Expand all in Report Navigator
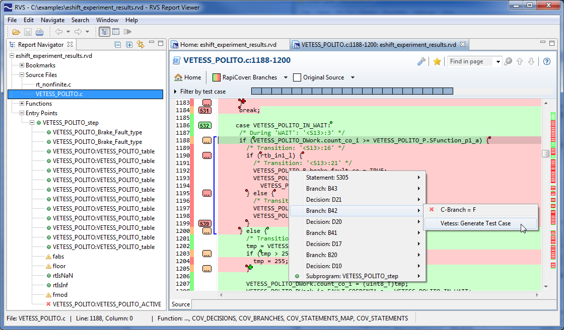Image resolution: width=564 pixels, height=330 pixels. pyautogui.click(x=129, y=45)
